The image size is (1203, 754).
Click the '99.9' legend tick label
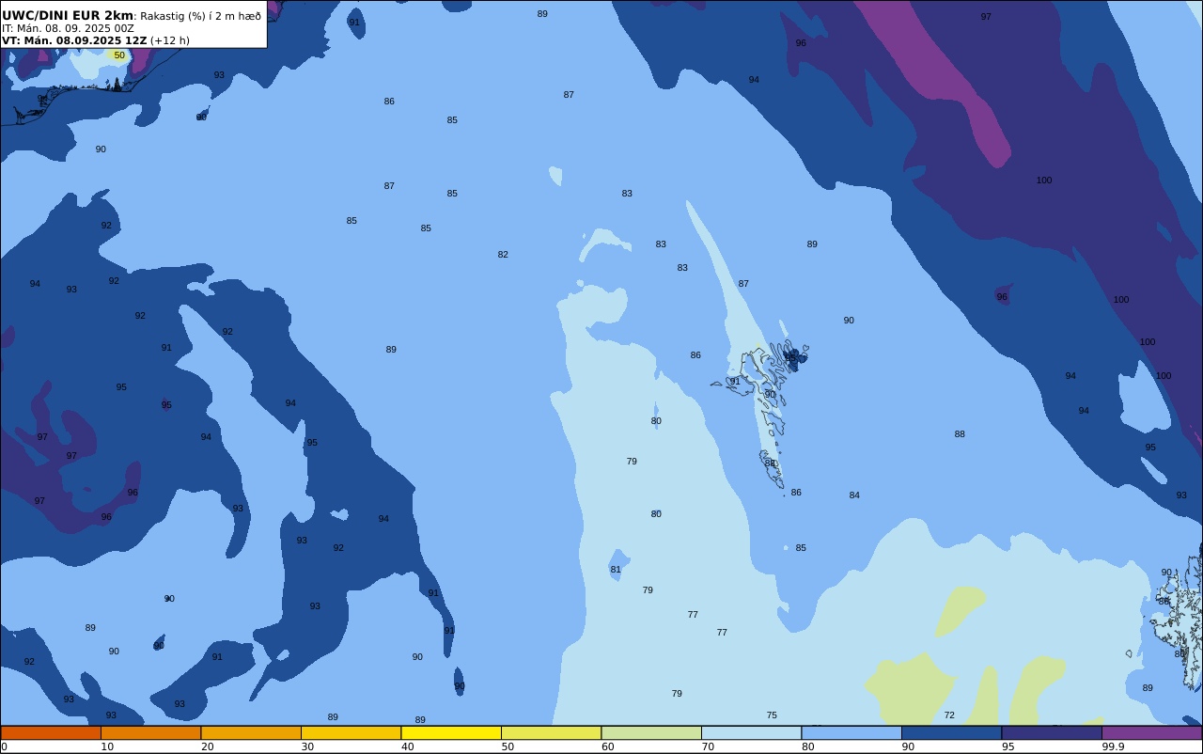pos(1113,746)
